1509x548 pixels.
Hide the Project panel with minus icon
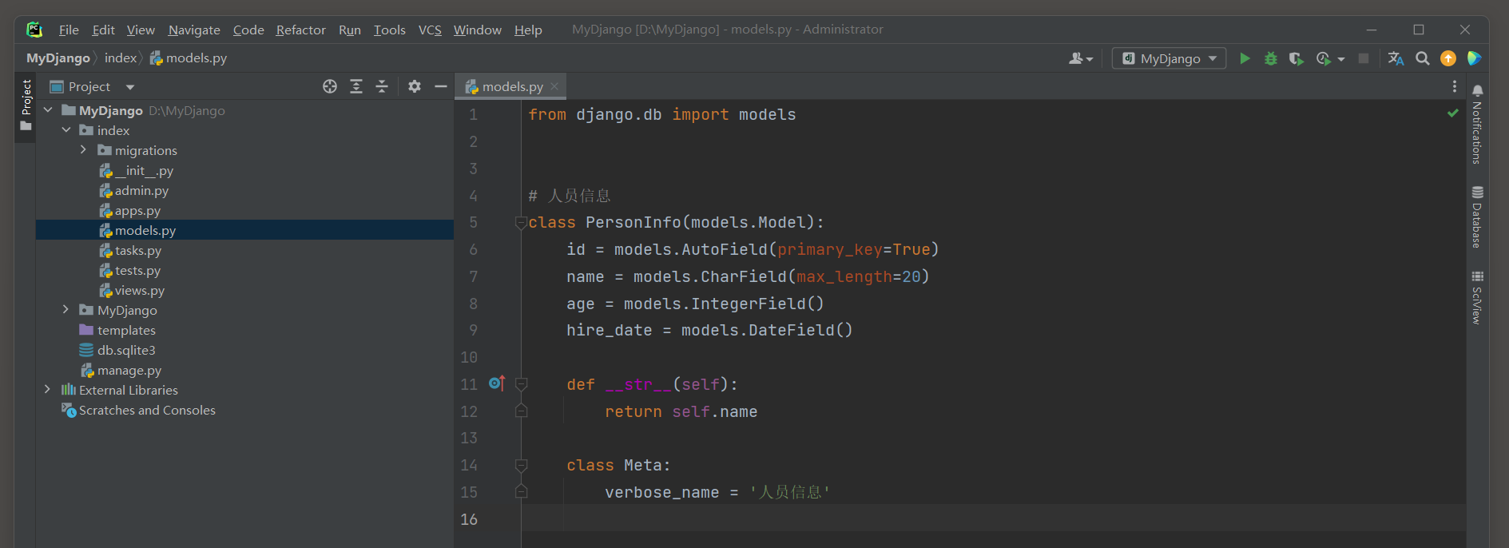click(440, 86)
